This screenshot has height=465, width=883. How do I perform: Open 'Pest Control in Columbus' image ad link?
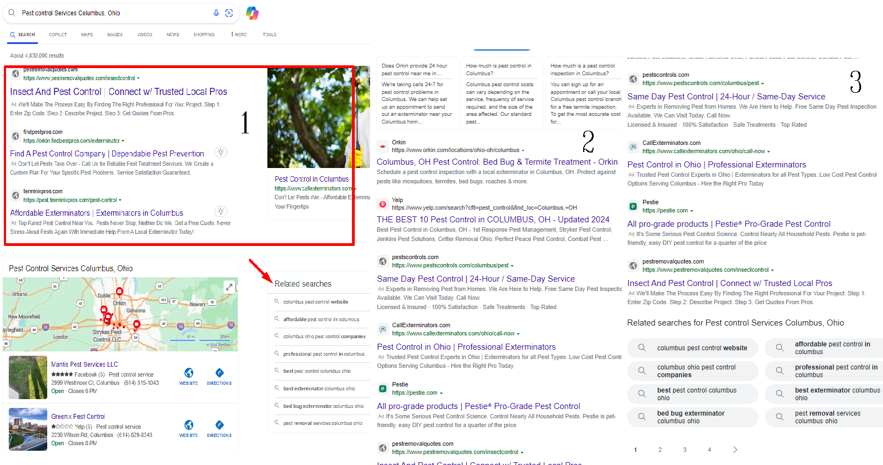click(311, 179)
